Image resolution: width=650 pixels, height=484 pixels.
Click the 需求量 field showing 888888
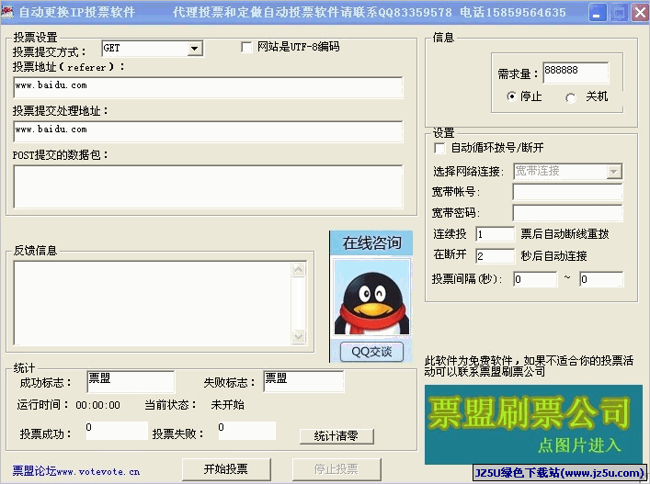(x=576, y=73)
